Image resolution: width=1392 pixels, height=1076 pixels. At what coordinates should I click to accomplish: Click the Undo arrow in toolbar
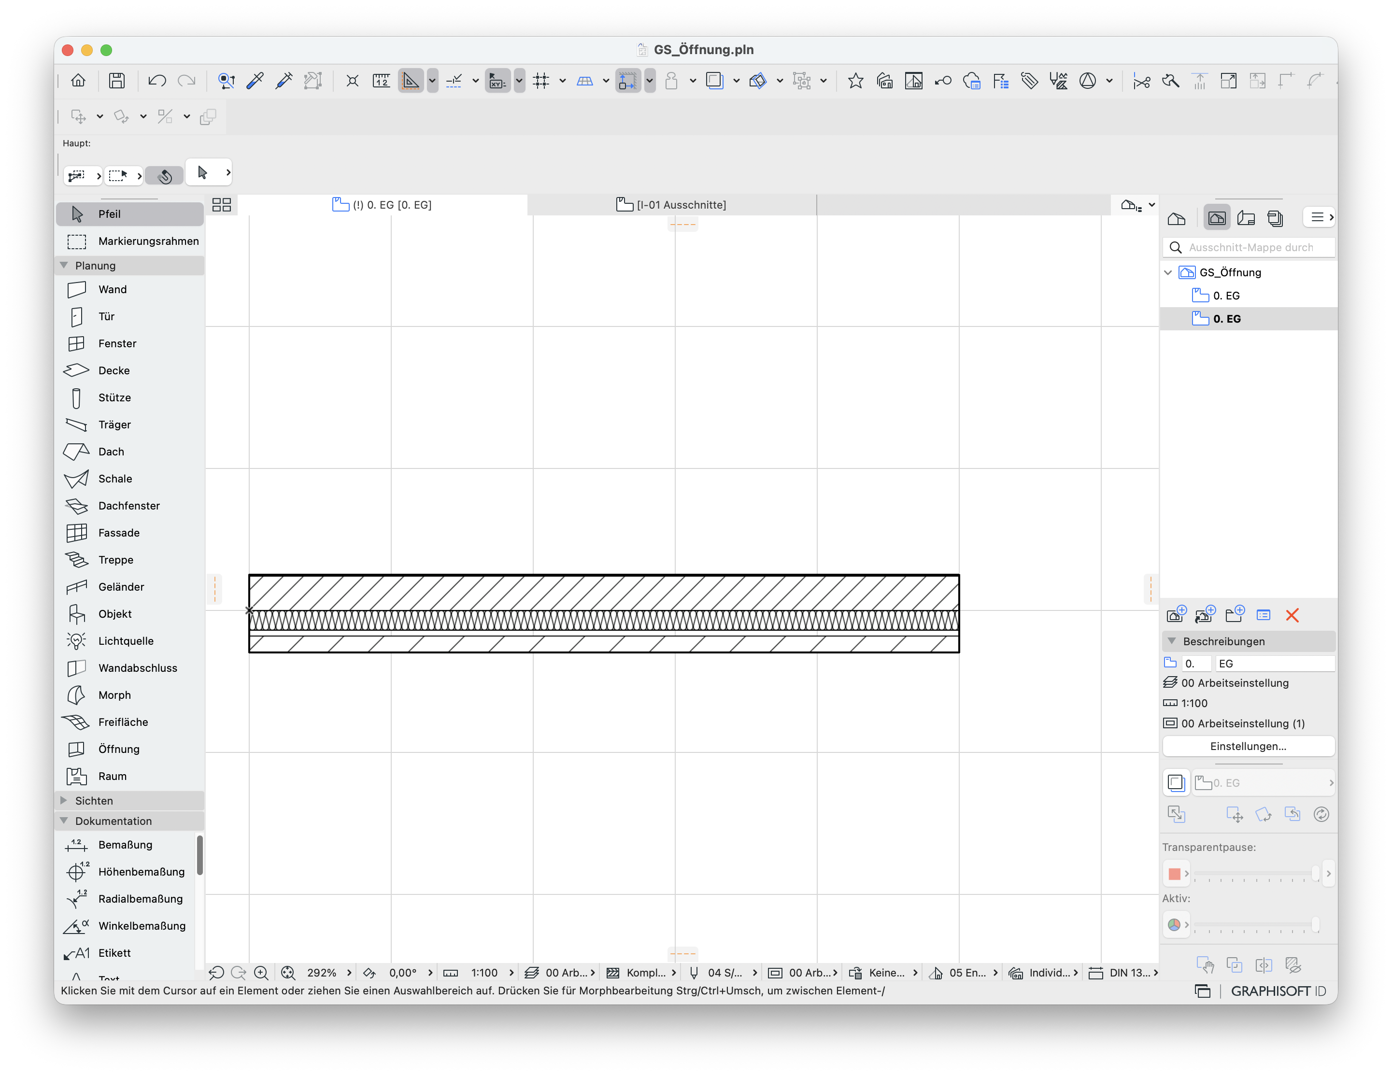(157, 81)
